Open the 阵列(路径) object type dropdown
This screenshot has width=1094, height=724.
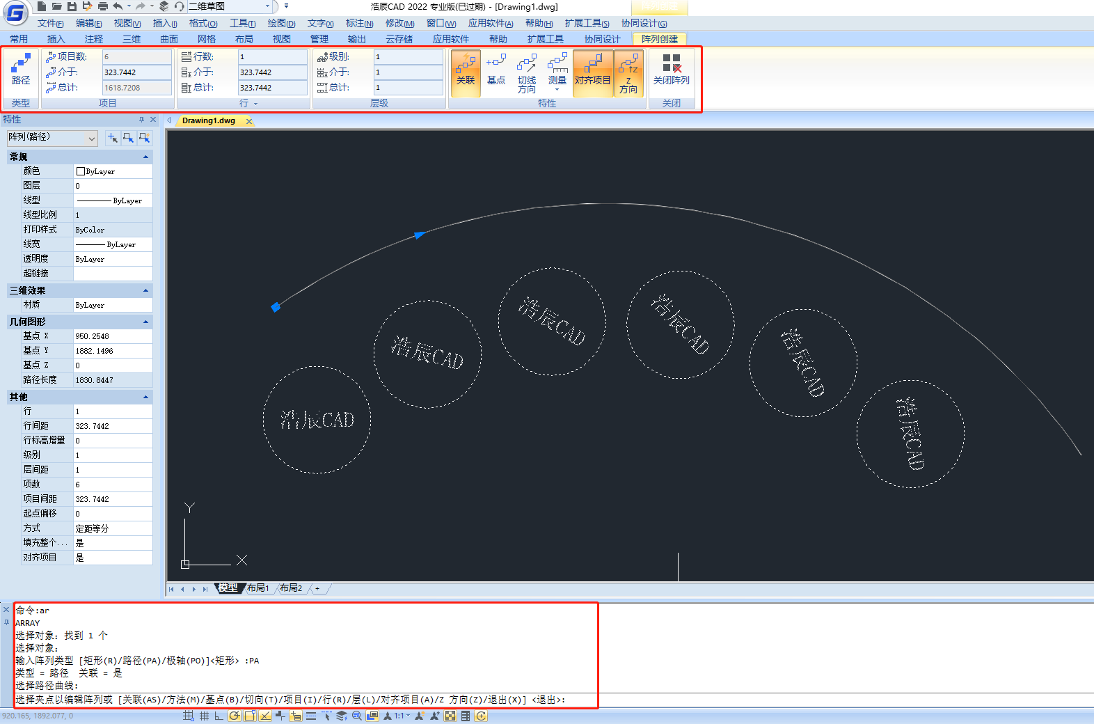click(52, 138)
